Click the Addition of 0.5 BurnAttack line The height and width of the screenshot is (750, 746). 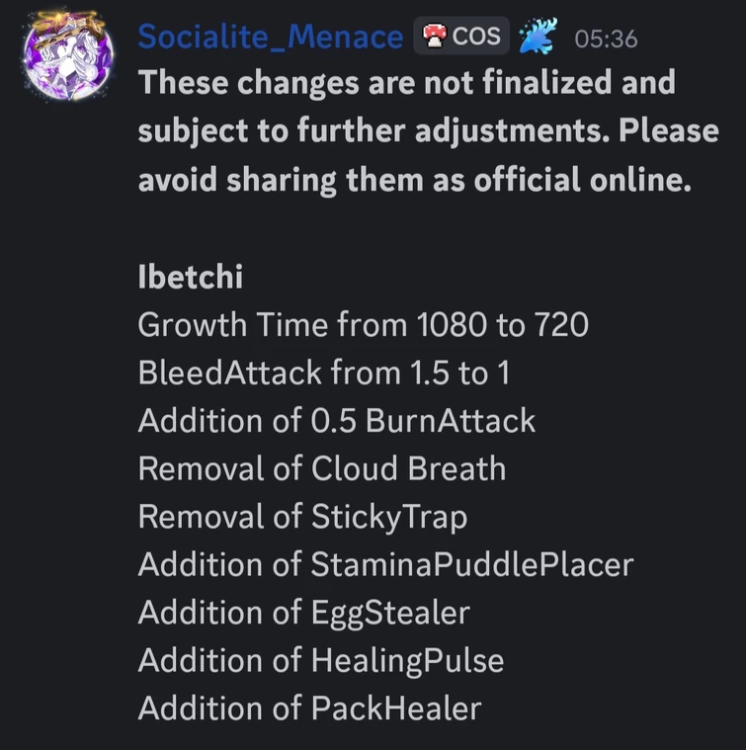[x=336, y=420]
